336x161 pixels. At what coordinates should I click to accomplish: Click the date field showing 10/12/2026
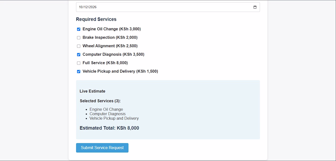pos(168,7)
